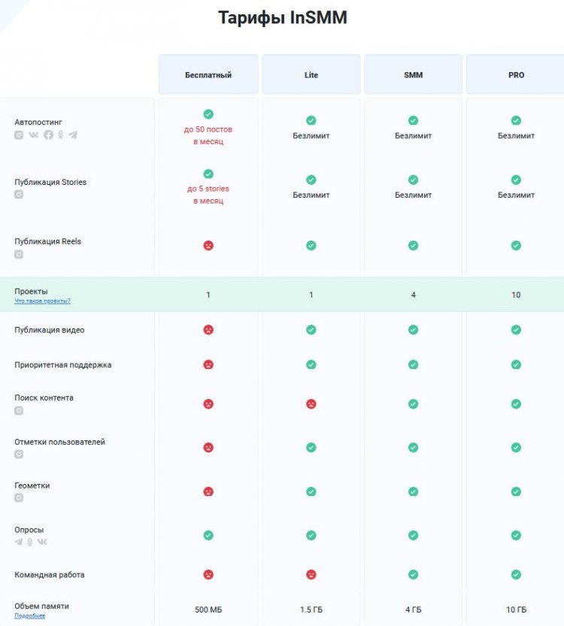Click the Telegram icon under Автопостинг
Viewport: 564px width, 626px height.
click(x=73, y=135)
